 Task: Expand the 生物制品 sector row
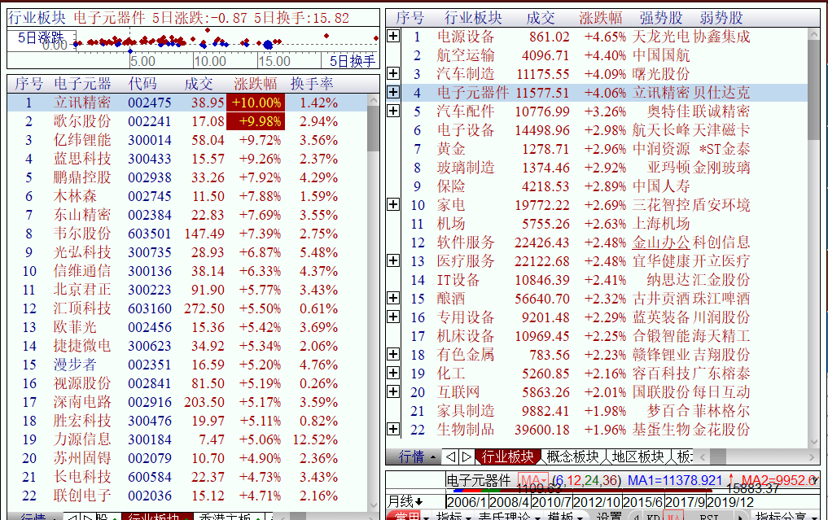coord(393,429)
